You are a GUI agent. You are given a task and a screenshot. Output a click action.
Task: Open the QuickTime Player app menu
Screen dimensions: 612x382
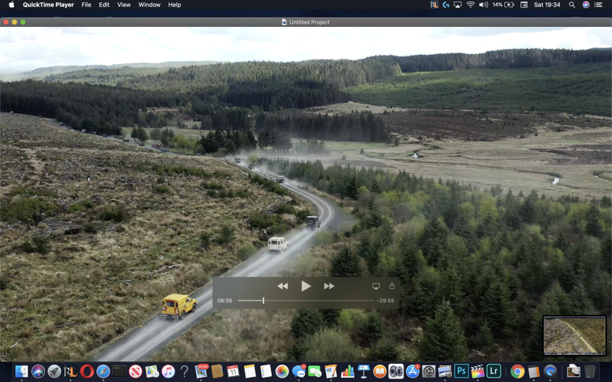click(x=48, y=5)
